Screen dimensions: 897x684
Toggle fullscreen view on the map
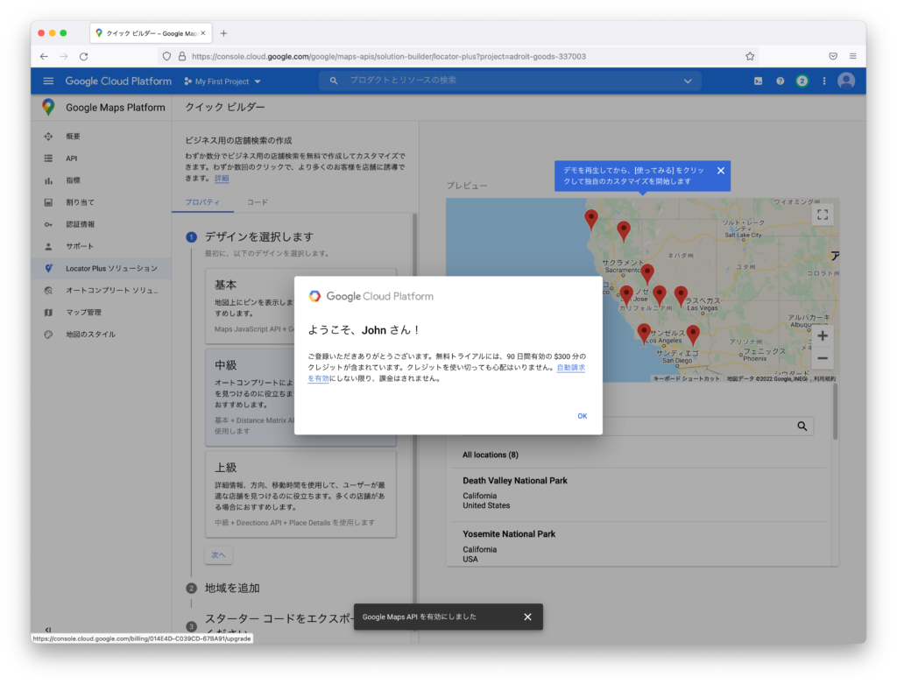pos(822,215)
